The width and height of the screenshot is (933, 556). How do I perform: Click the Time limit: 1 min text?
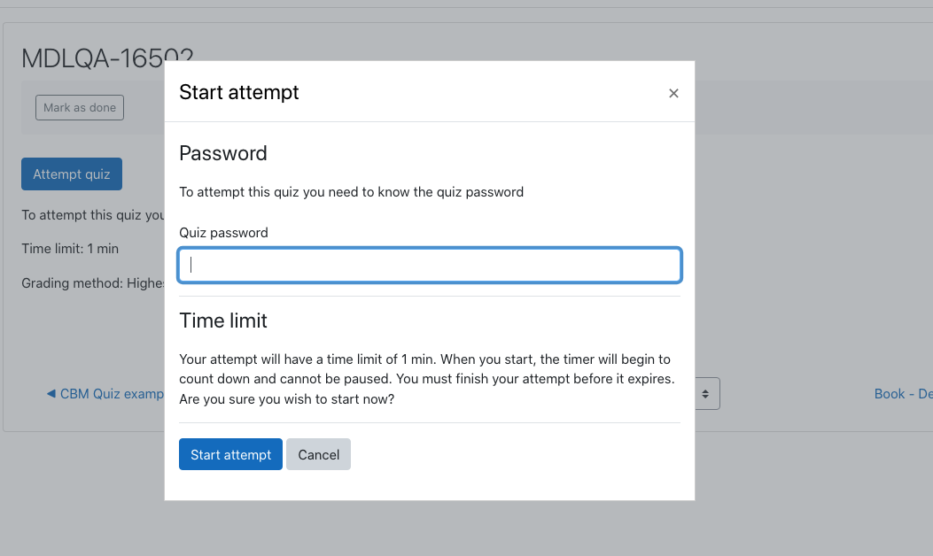(x=70, y=249)
